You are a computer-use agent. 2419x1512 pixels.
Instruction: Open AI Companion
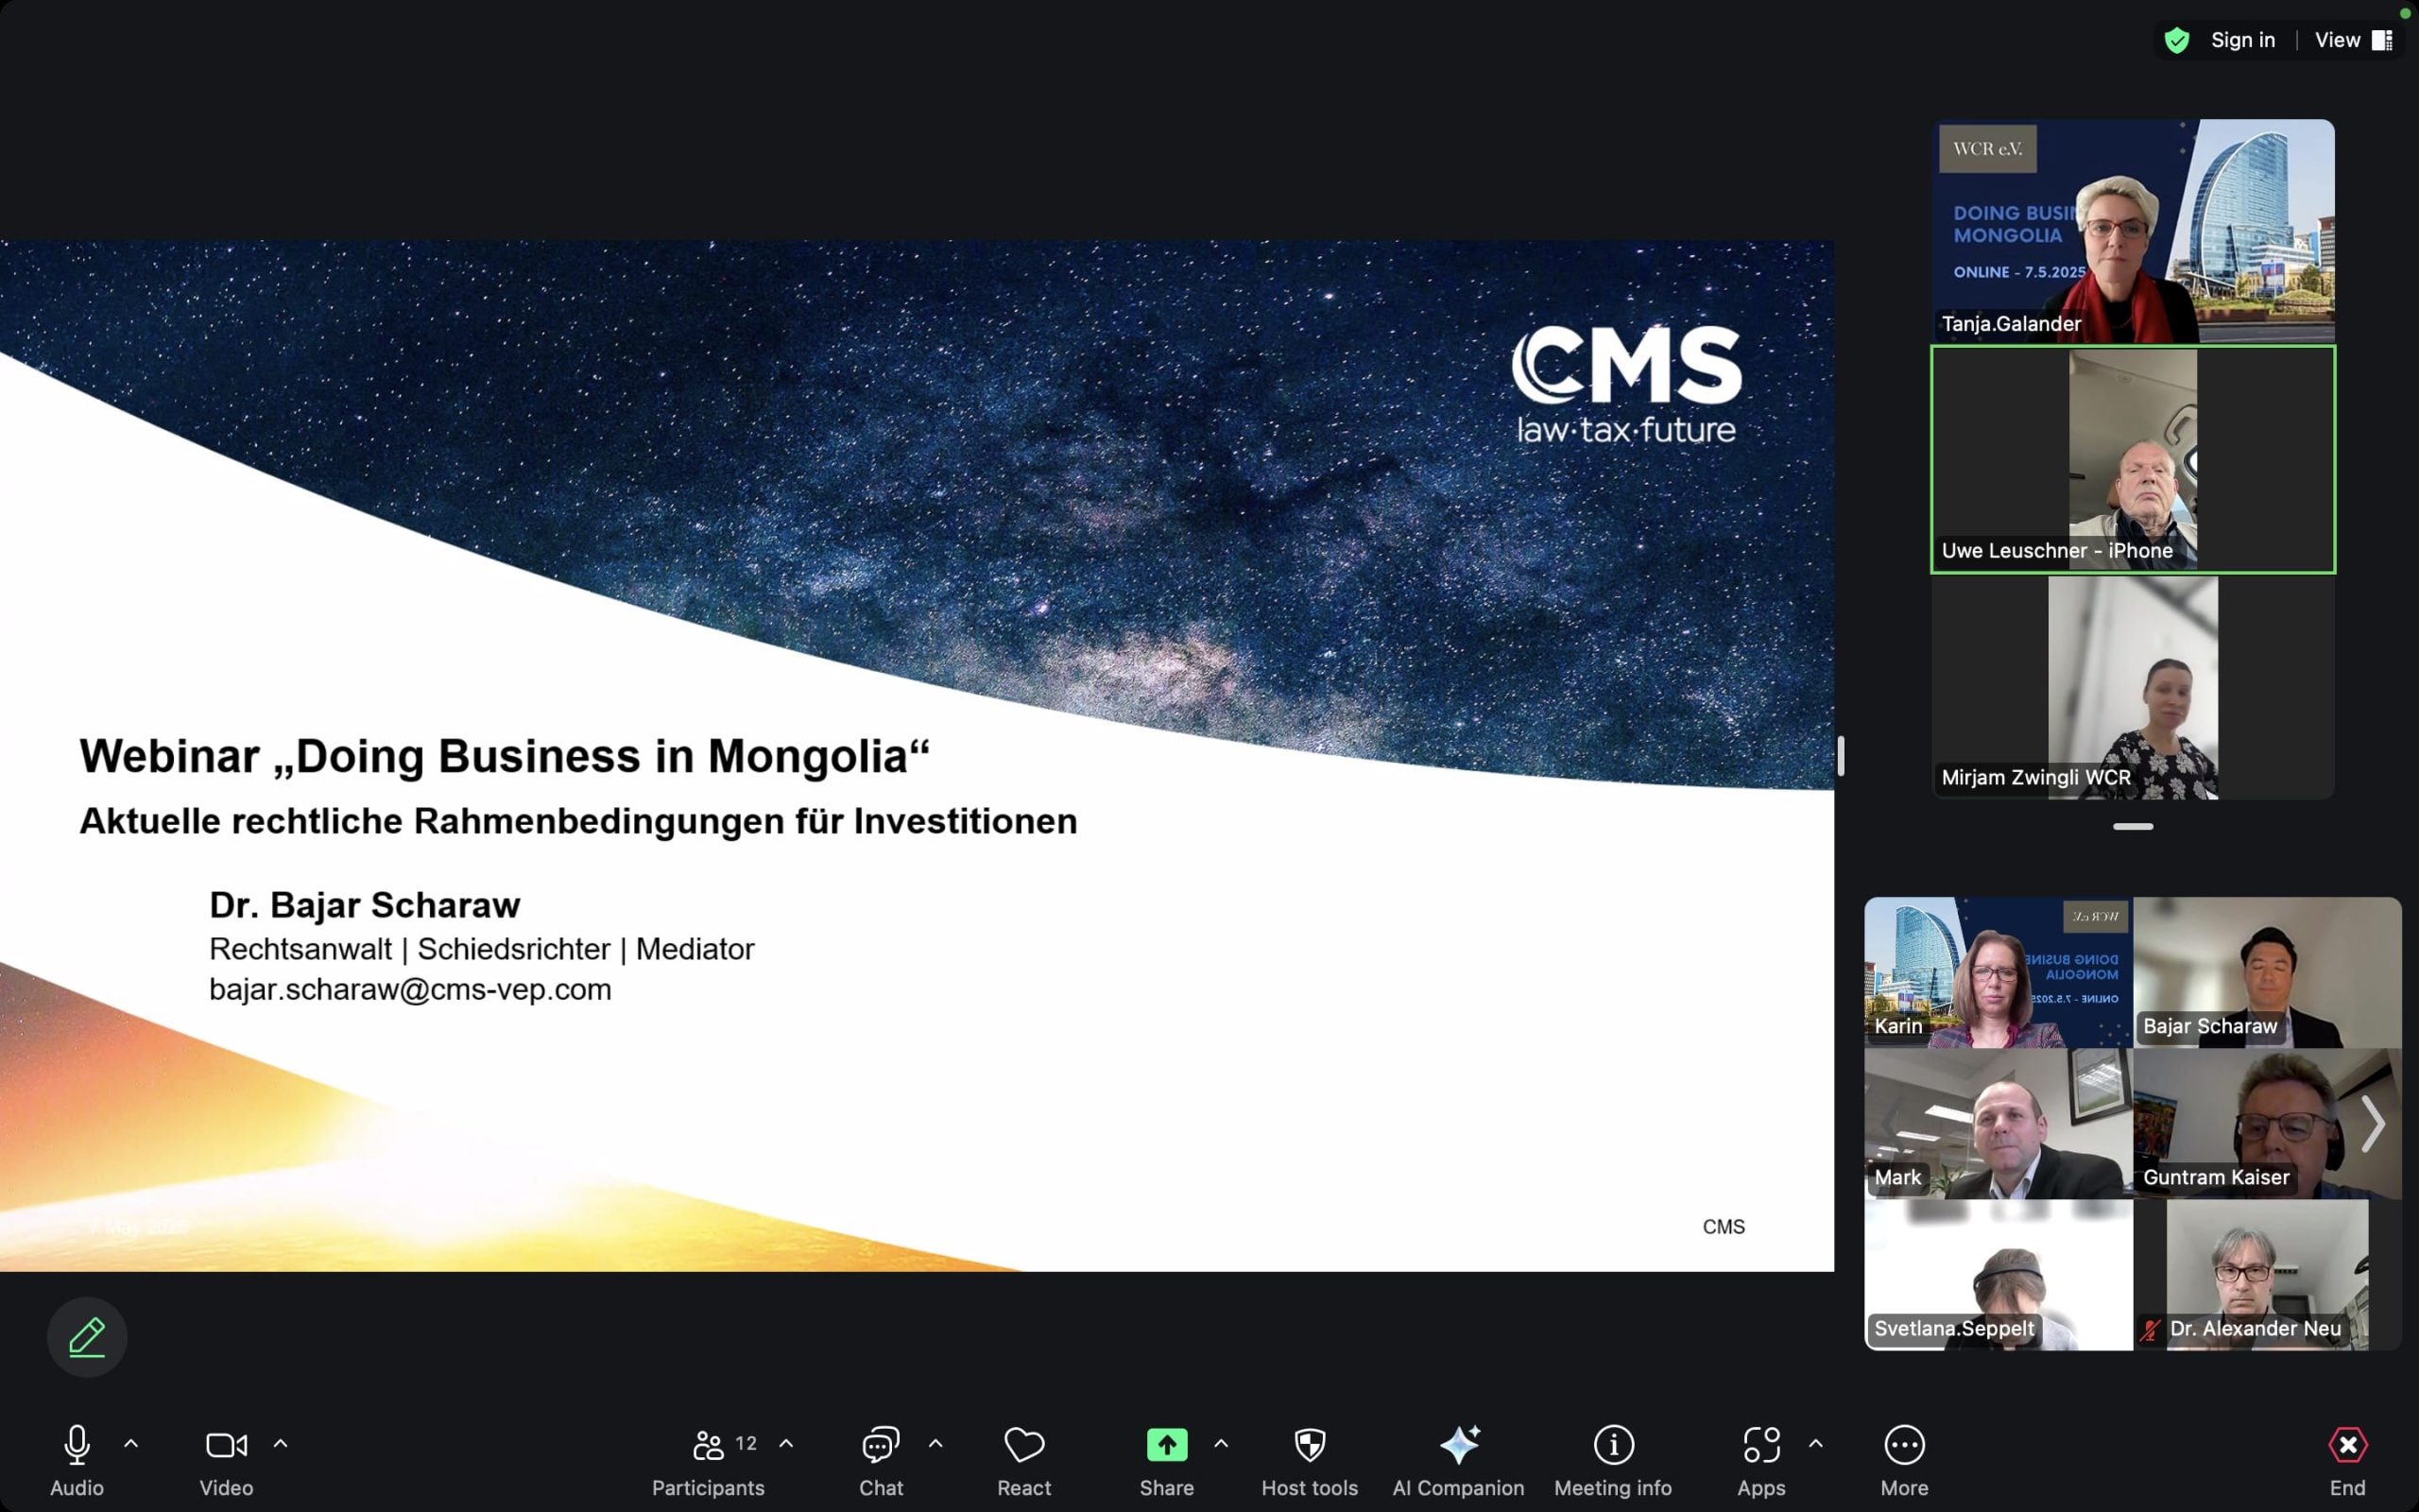point(1457,1445)
